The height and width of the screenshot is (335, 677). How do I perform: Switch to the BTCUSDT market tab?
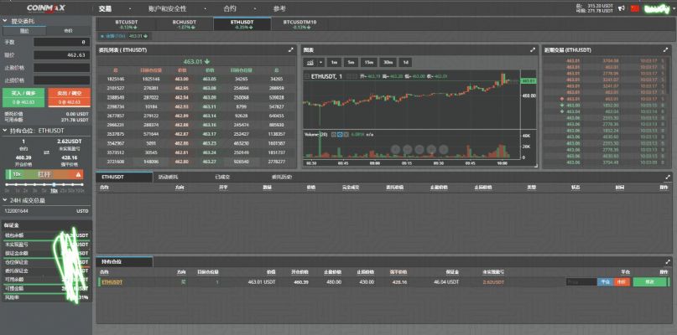pos(127,23)
